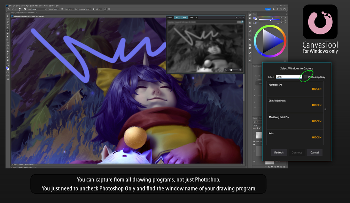Toggle the B&W button in CanvasTool
Viewport: 350px width, 203px height.
[x=185, y=17]
